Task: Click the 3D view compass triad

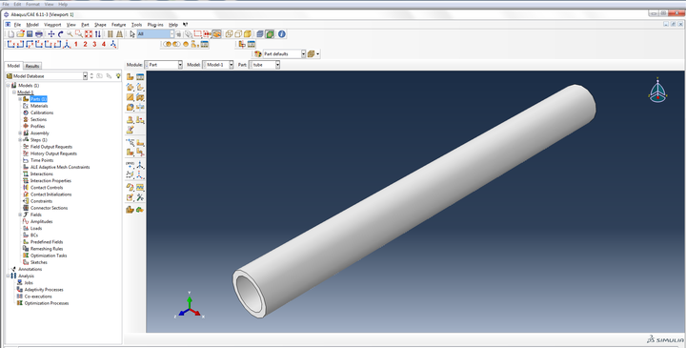Action: coord(657,91)
